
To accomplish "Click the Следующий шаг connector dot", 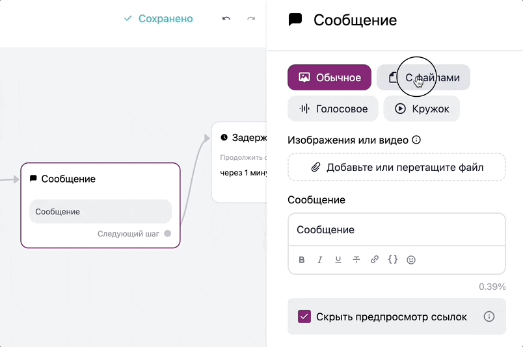I will [x=168, y=234].
